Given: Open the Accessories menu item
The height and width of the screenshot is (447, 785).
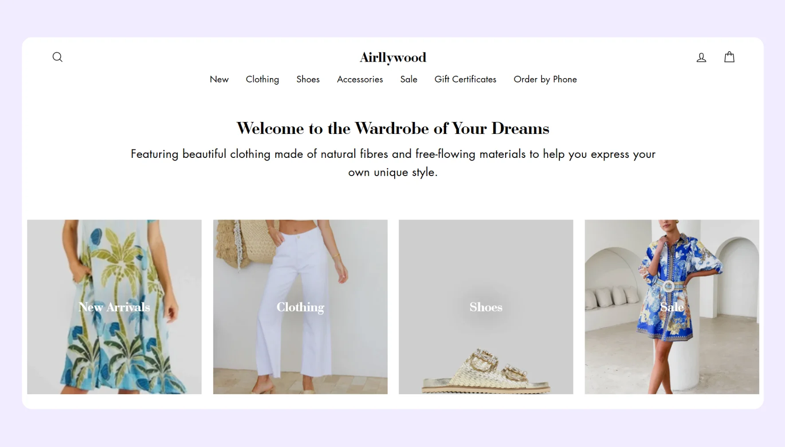Looking at the screenshot, I should (x=360, y=79).
